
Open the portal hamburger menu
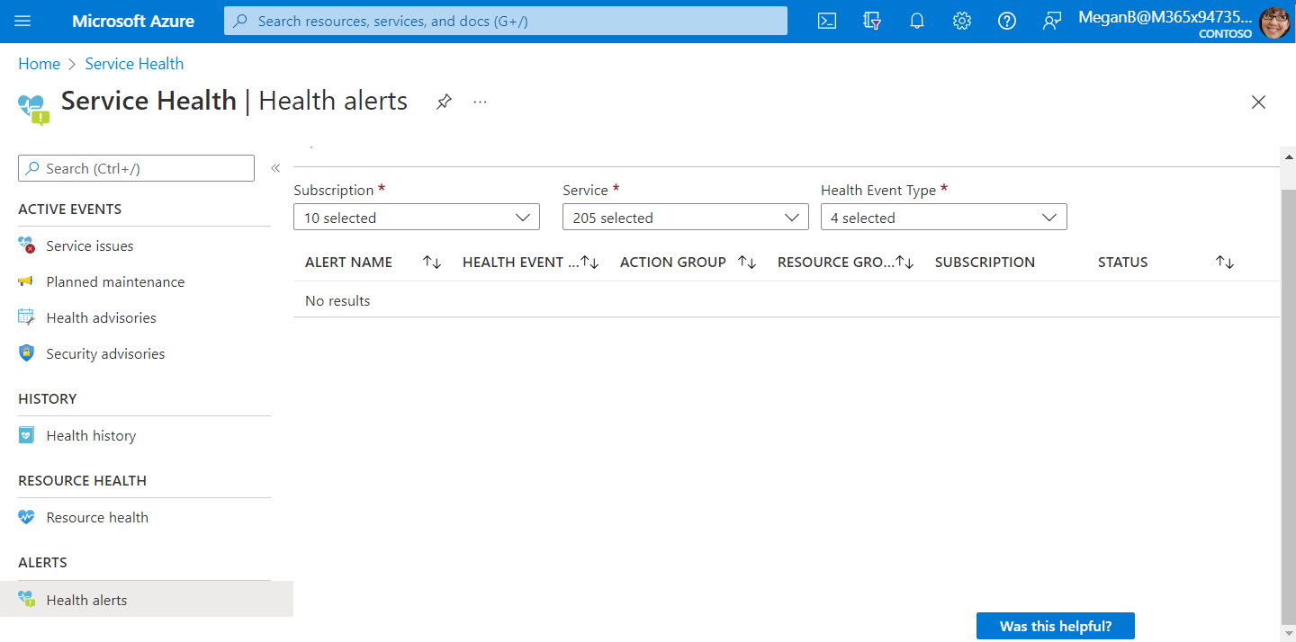coord(23,21)
